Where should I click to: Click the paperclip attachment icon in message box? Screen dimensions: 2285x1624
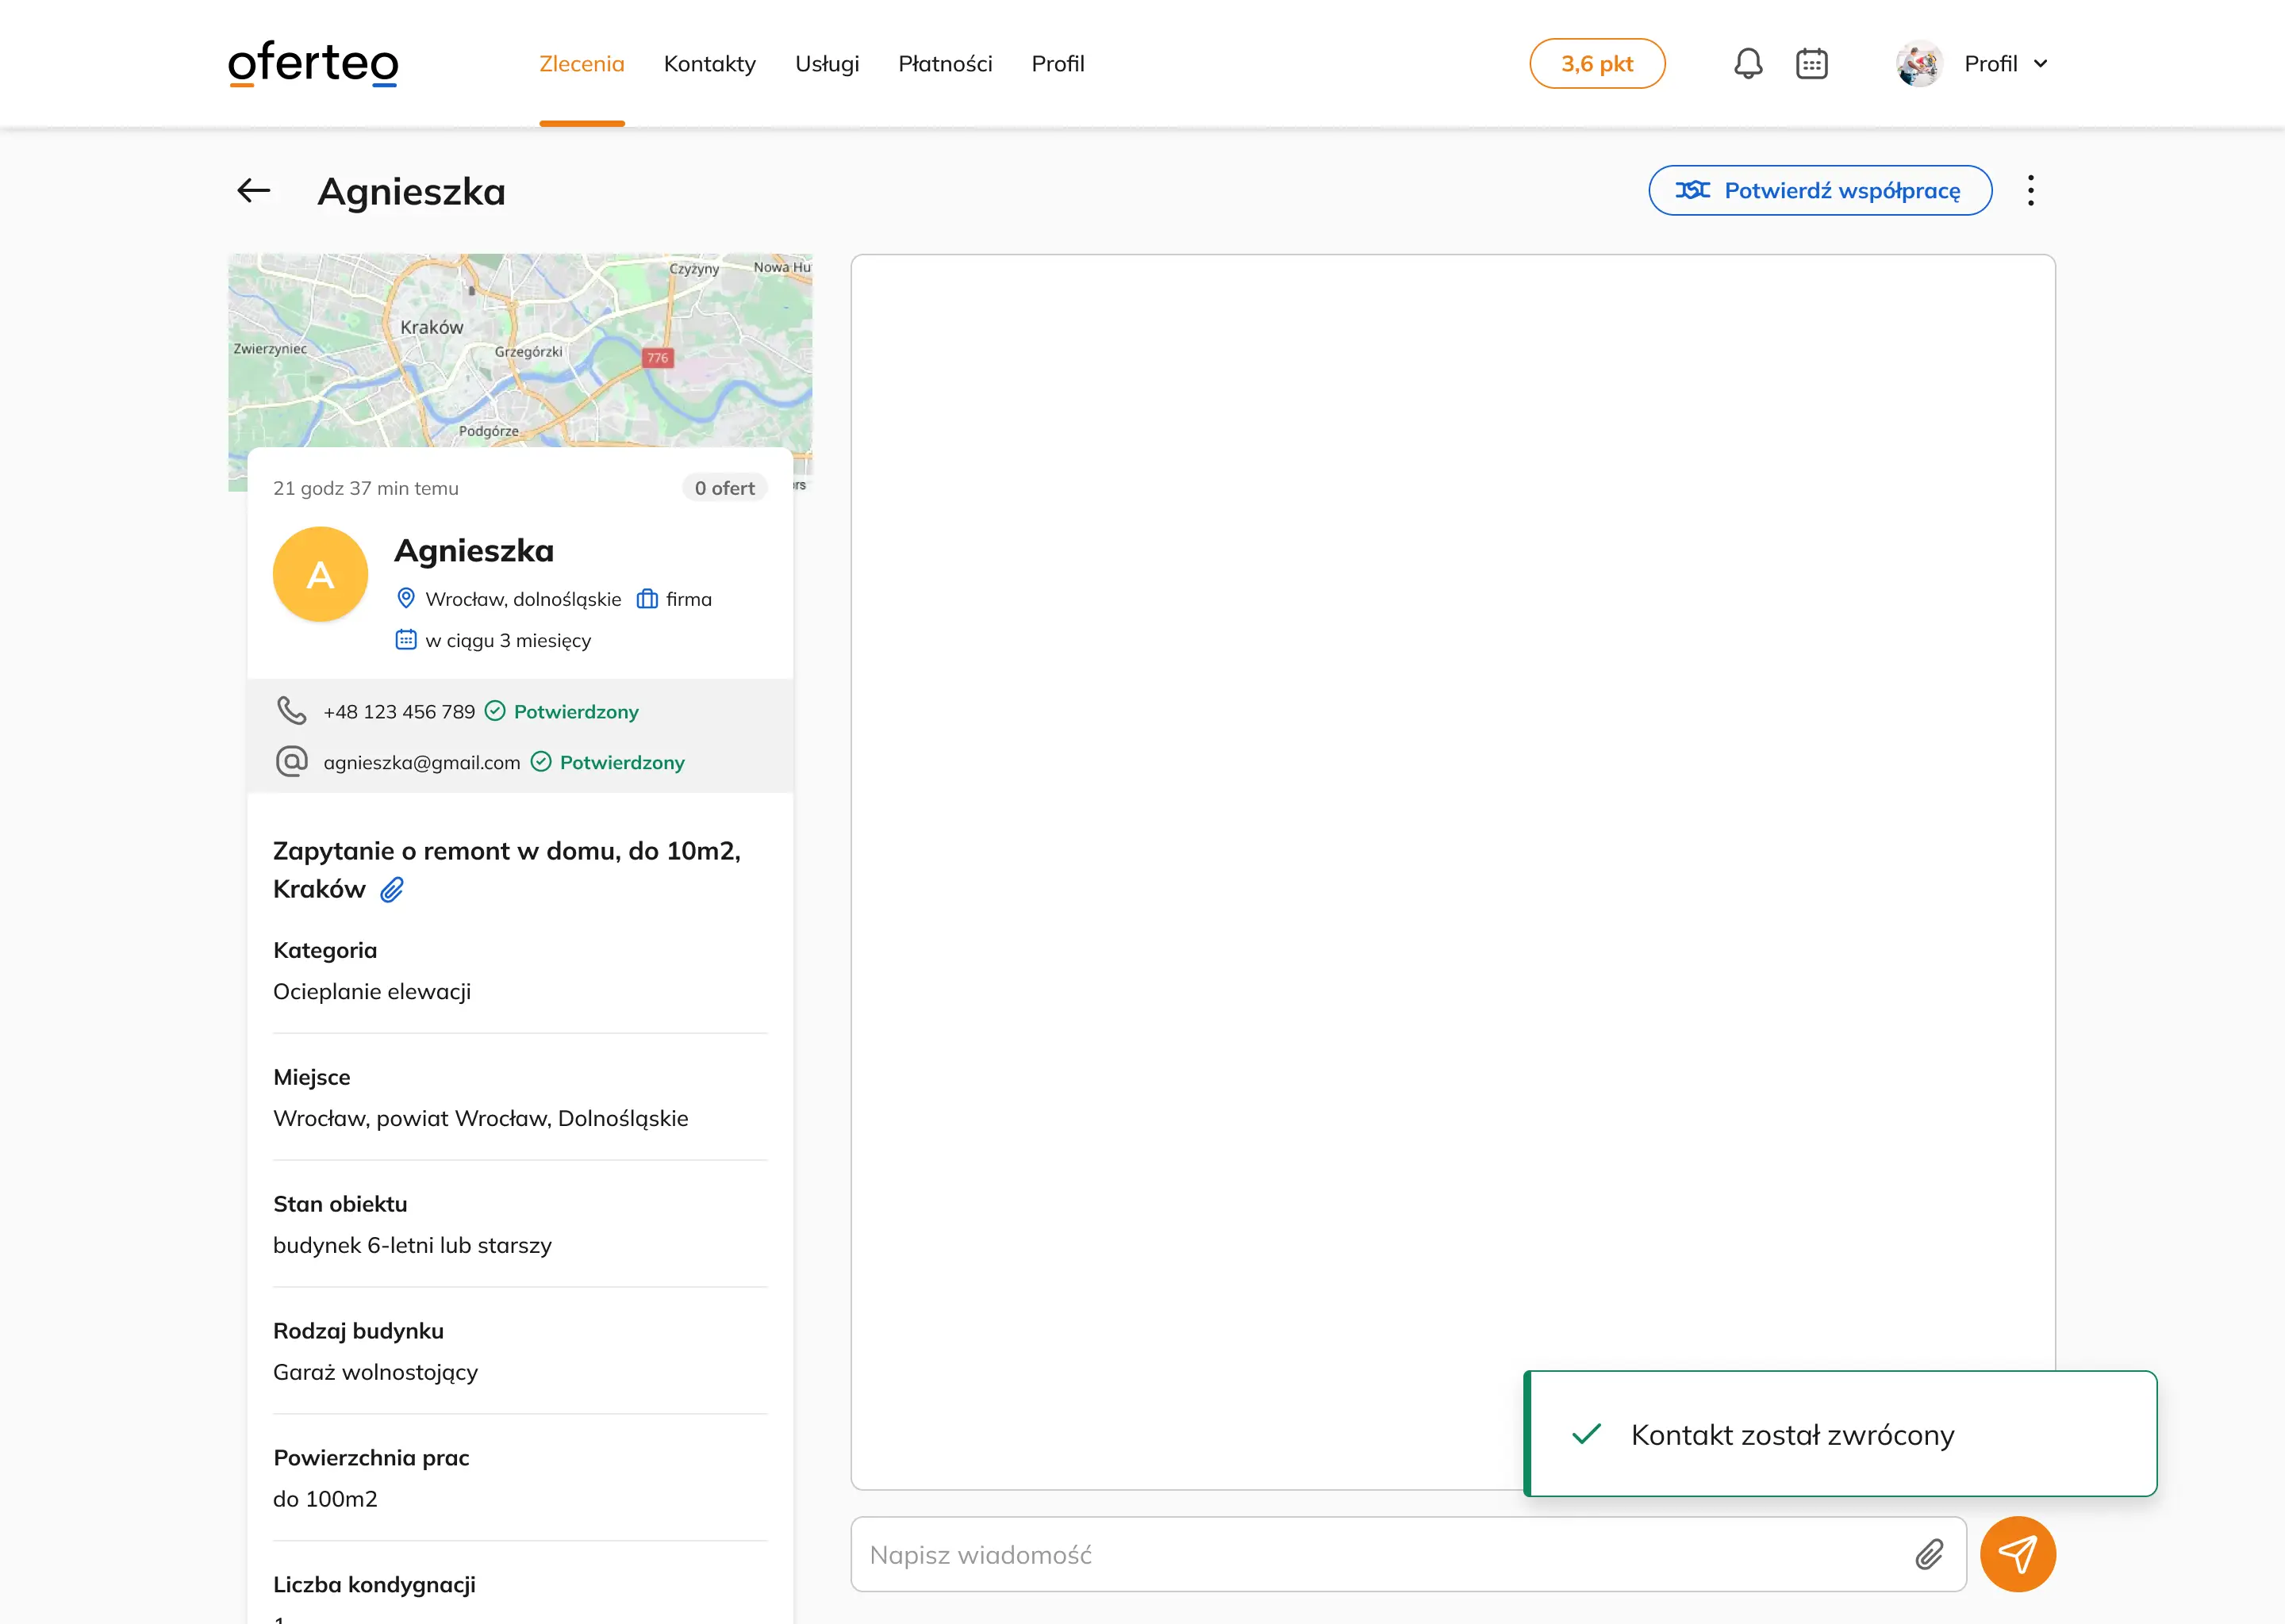coord(1930,1554)
